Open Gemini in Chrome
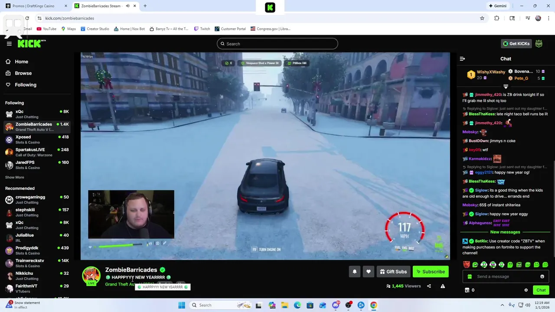This screenshot has height=312, width=555. pos(497,6)
